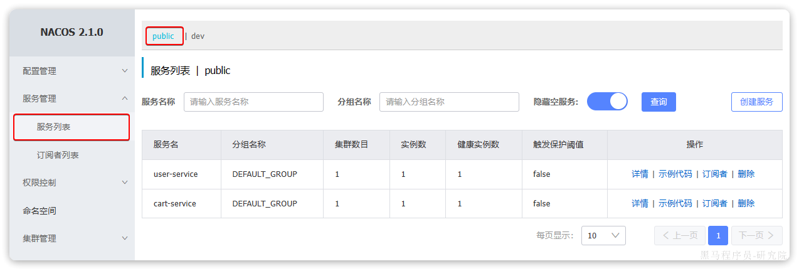Select the public namespace tab
Viewport: 799px width, 271px height.
163,36
